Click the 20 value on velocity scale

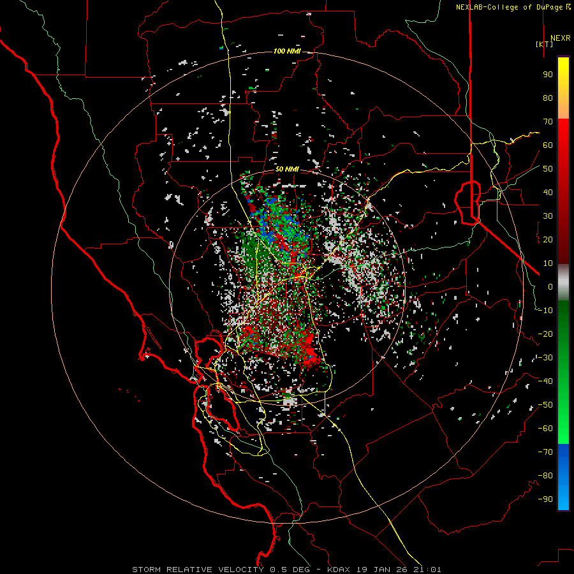click(548, 240)
